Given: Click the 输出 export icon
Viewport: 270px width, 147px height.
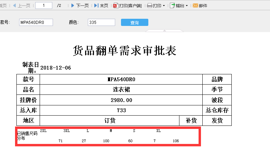Looking at the screenshot, I should (x=173, y=5).
